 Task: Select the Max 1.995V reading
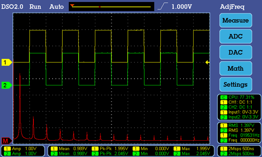click(196, 148)
